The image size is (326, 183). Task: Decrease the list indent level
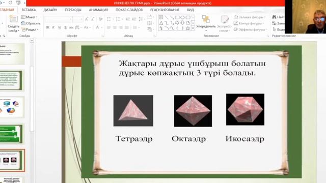pos(128,19)
